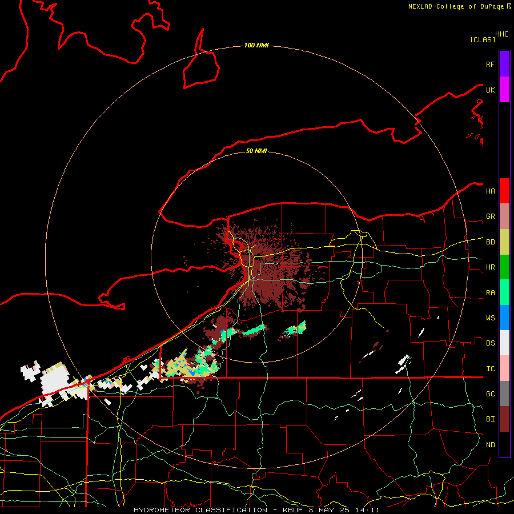Click the WS legend label
This screenshot has width=514, height=514.
(490, 318)
